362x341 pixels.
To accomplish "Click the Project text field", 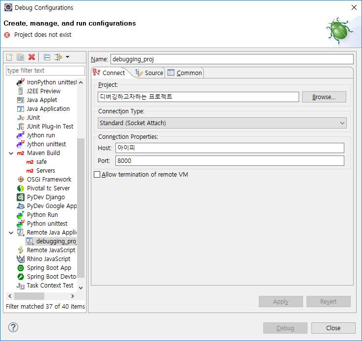I will pyautogui.click(x=198, y=97).
